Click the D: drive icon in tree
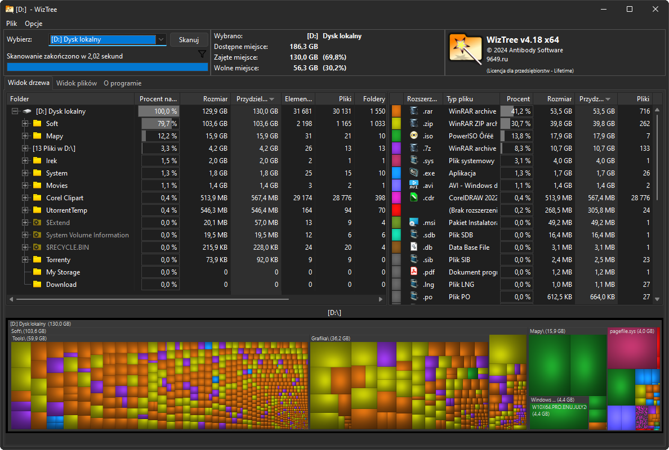 pyautogui.click(x=27, y=111)
